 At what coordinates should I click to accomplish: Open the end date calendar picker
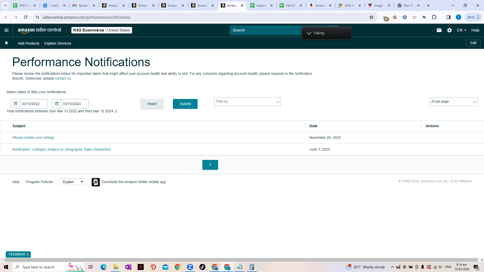coord(57,104)
